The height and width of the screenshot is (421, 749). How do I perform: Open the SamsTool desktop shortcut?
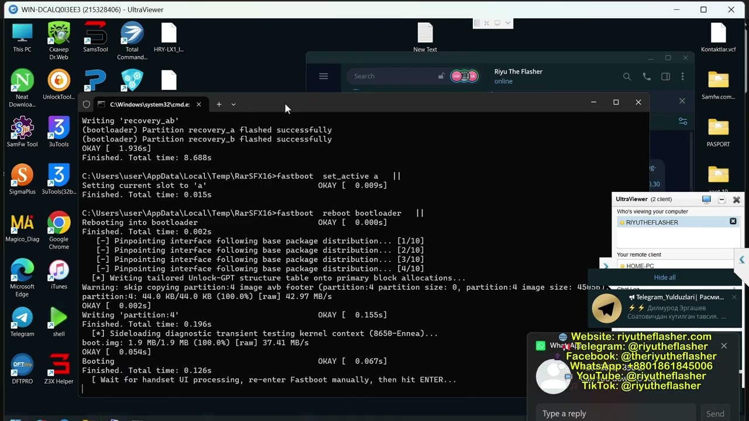click(95, 37)
